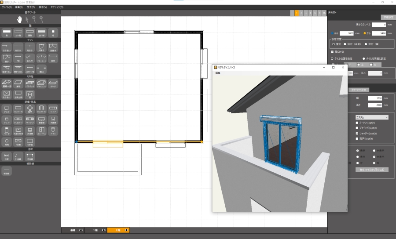Uncheck the シャッター (shutter) option
Viewport: 396px width, 239px height.
(357, 133)
